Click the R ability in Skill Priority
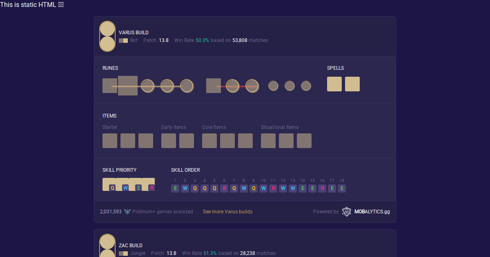The width and height of the screenshot is (490, 257). coord(148,184)
